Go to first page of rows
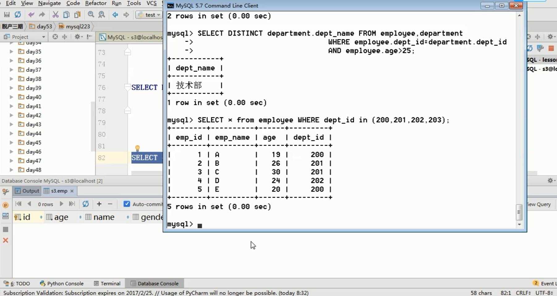Screen dimensions: 557x296 18,204
